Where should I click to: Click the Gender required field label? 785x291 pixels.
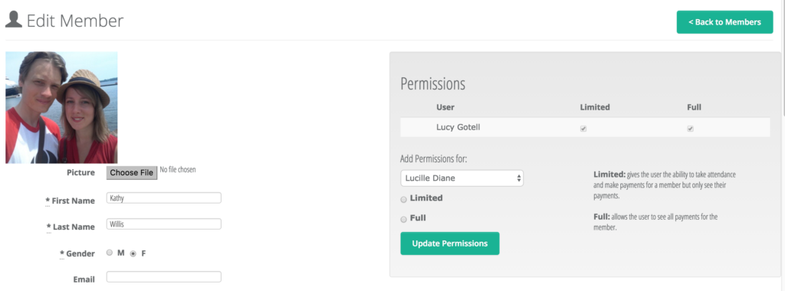pos(77,253)
